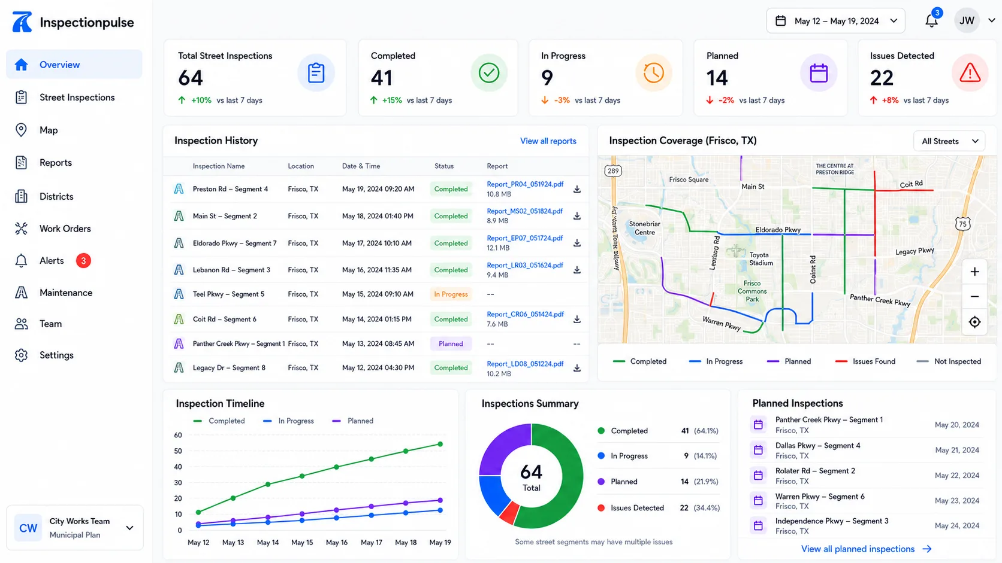Download the Preston Rd Segment 4 report
The width and height of the screenshot is (1002, 563).
coord(577,189)
